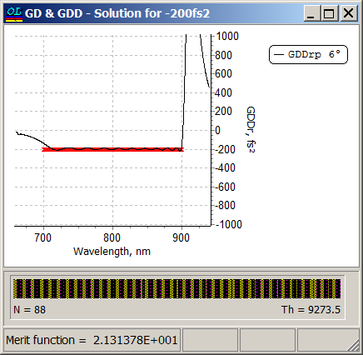Click the -1000 tick label on GDD axis
The image size is (363, 355).
click(229, 224)
